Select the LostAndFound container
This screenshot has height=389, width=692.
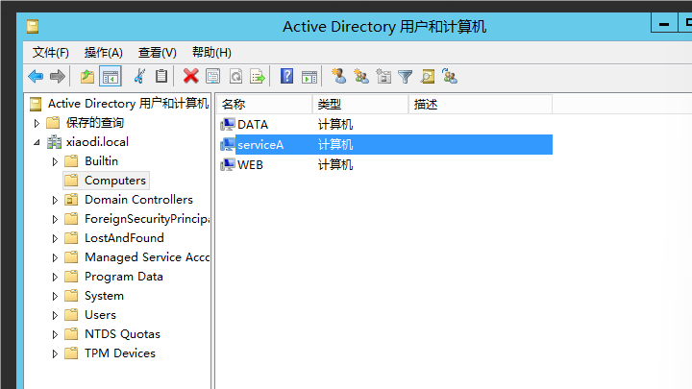[124, 238]
